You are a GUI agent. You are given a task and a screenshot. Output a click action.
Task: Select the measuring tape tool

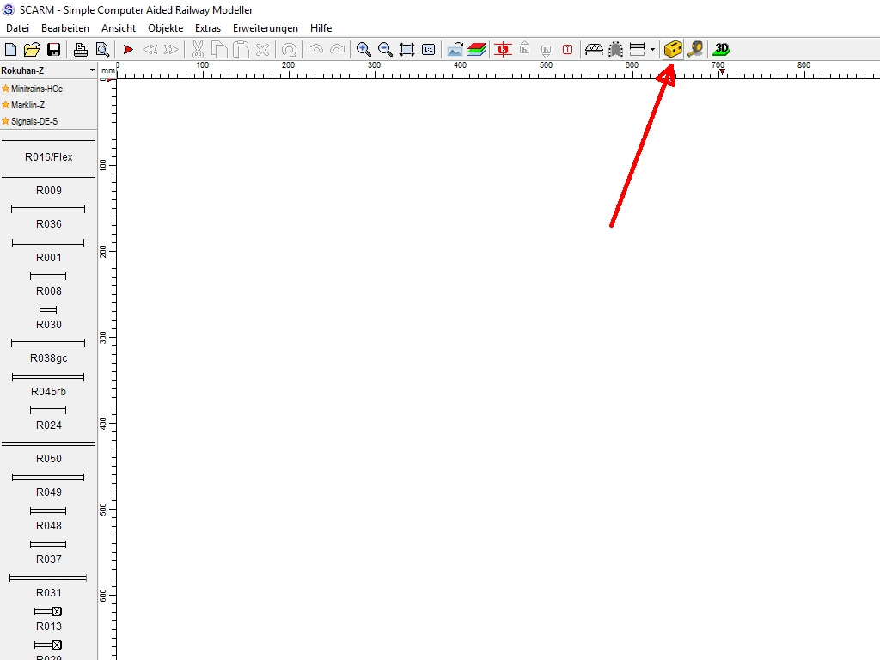[x=694, y=49]
